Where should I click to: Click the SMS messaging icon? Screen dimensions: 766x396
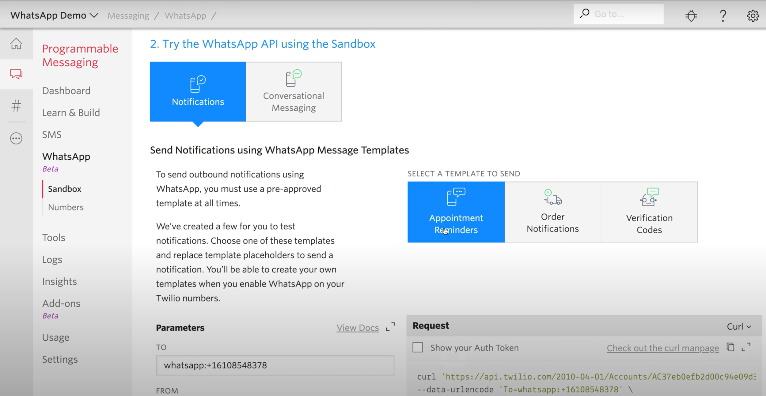point(16,74)
